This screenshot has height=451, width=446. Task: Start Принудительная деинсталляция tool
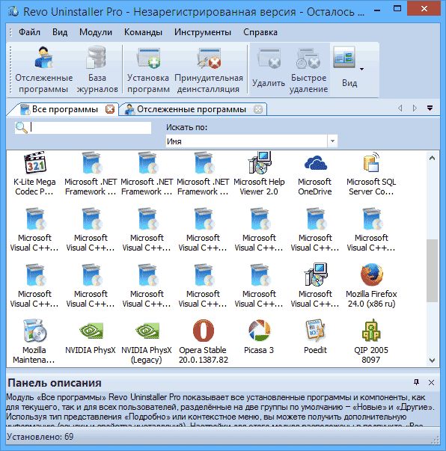coord(209,70)
